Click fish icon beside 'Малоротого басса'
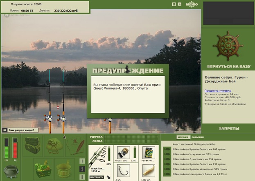The image size is (255, 181). (x=167, y=174)
